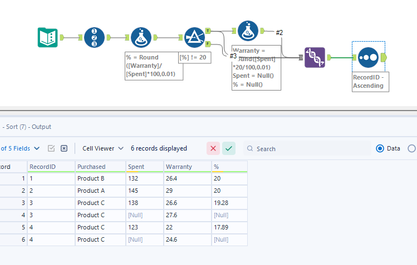Screen dimensions: 417x265
Task: Click the Input Data tool's output anchor
Action: [62, 37]
